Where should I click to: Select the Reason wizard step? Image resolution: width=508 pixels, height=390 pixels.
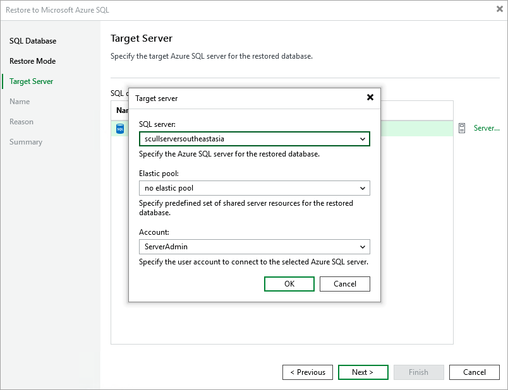(x=21, y=122)
